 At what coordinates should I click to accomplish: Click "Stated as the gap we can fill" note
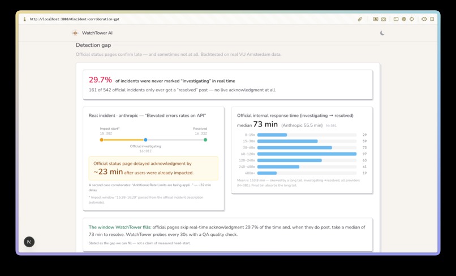140,243
